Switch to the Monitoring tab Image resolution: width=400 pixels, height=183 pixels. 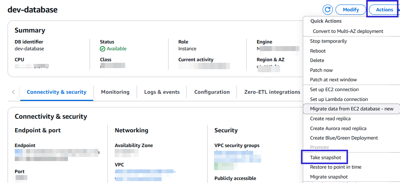tap(115, 92)
